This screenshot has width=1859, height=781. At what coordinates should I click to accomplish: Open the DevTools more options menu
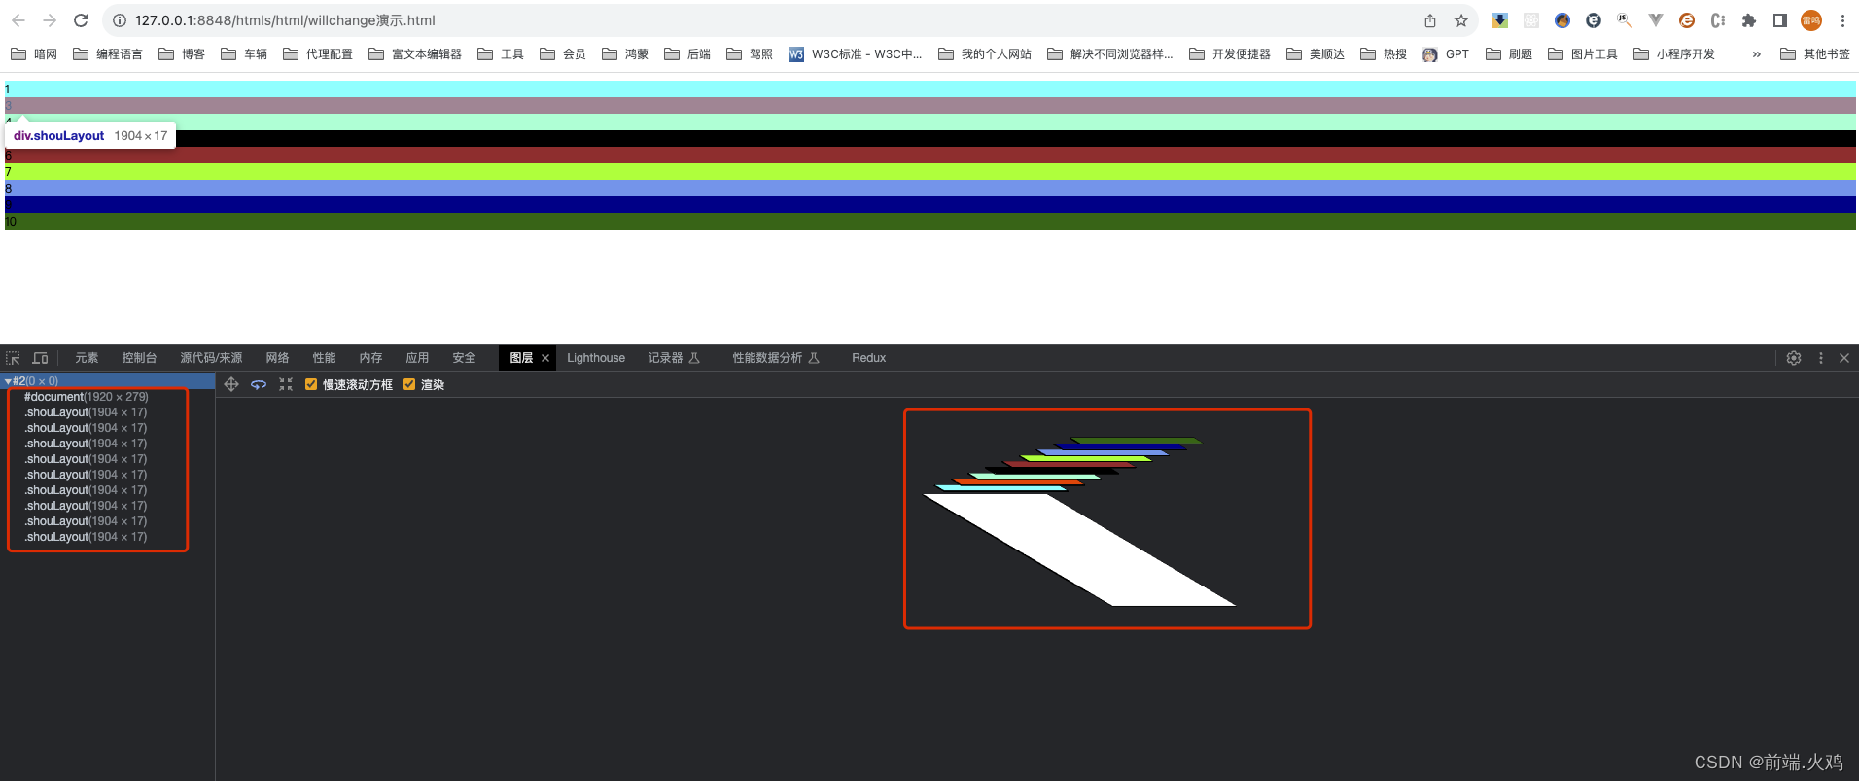pyautogui.click(x=1821, y=358)
